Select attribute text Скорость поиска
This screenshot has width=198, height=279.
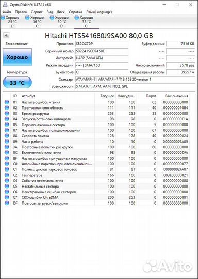[36, 136]
